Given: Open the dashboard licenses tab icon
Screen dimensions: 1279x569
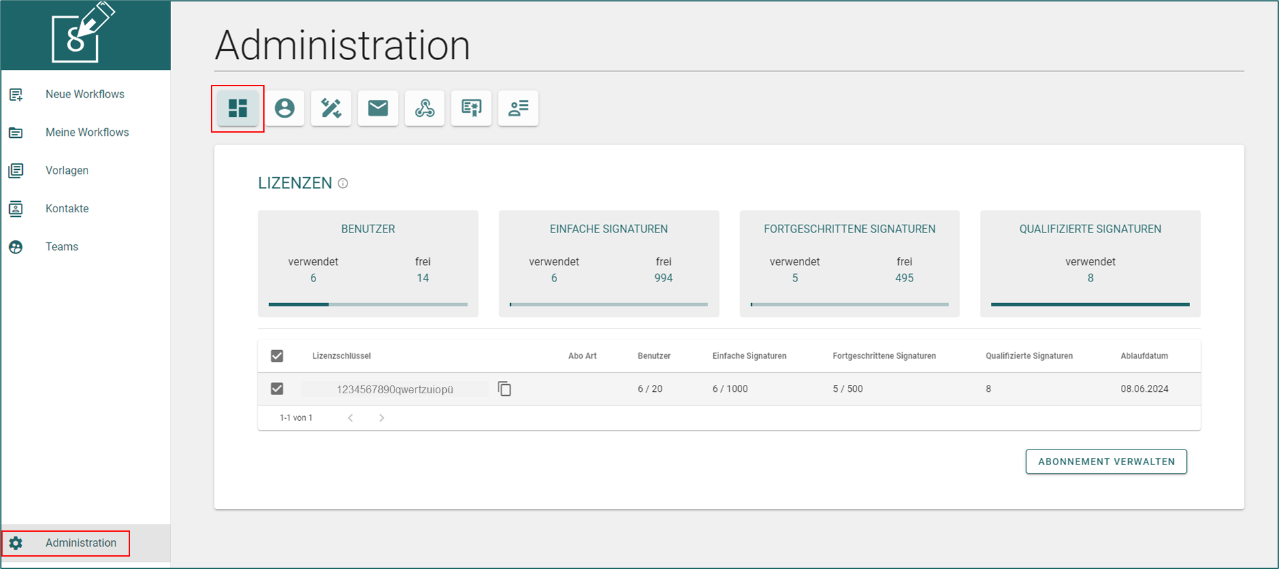Looking at the screenshot, I should click(238, 108).
